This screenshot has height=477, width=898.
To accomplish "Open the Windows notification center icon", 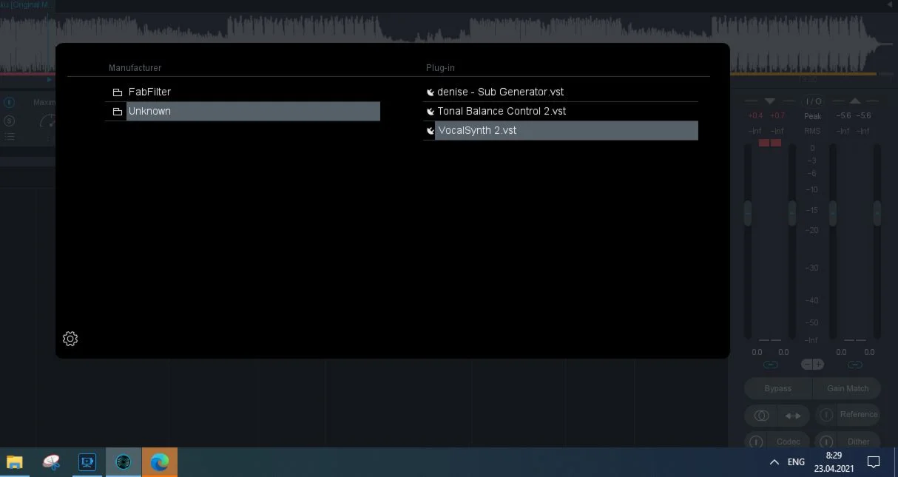I will (x=874, y=462).
